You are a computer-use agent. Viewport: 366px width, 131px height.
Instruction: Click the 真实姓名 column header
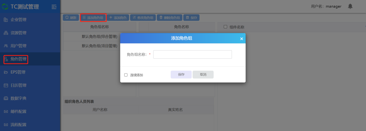(x=176, y=110)
